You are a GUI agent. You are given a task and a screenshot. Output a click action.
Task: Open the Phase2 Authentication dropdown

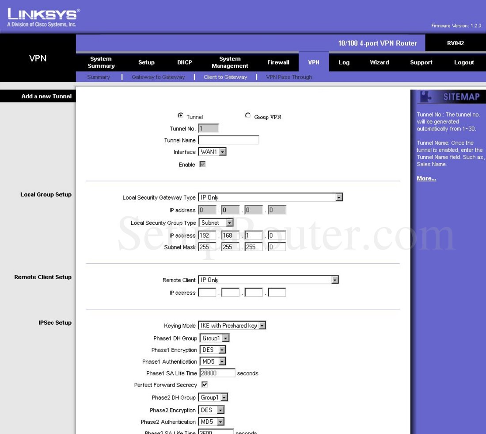coord(211,422)
